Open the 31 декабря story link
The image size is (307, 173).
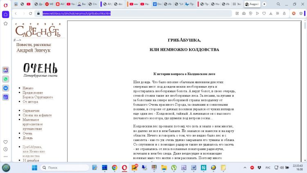(31, 160)
